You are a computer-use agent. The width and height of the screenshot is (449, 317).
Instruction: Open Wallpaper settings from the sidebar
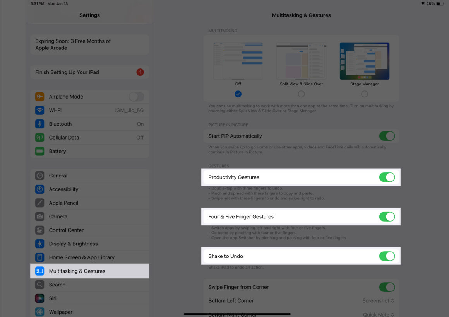click(x=39, y=312)
